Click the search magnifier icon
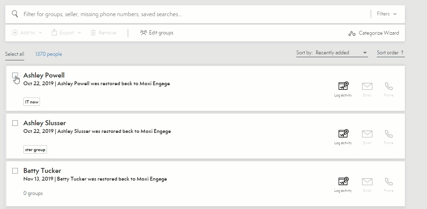 tap(14, 14)
